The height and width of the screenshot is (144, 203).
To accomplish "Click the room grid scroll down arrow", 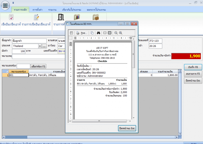I will (180, 134).
